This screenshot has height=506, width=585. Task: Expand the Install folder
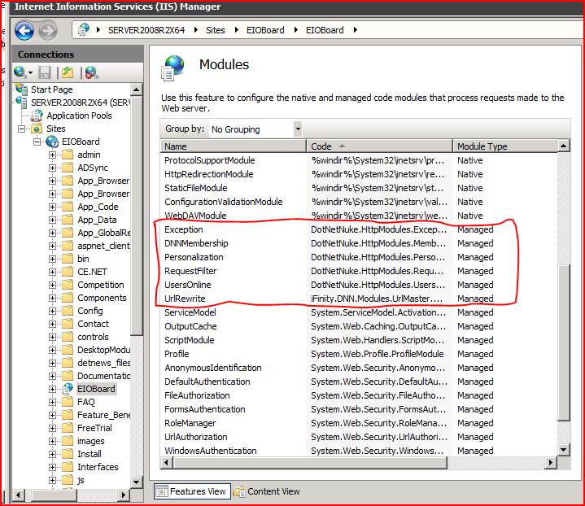[x=53, y=455]
